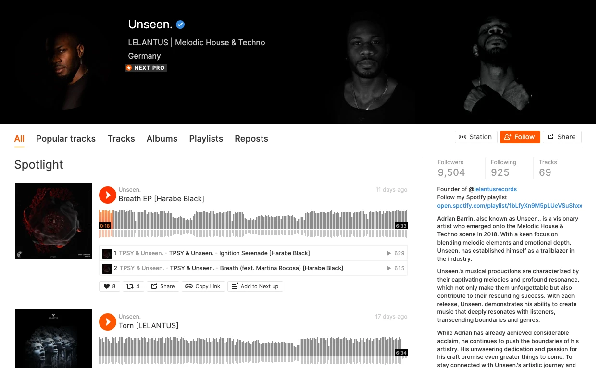The width and height of the screenshot is (600, 368).
Task: Add Breath EP to Next up
Action: [x=255, y=286]
